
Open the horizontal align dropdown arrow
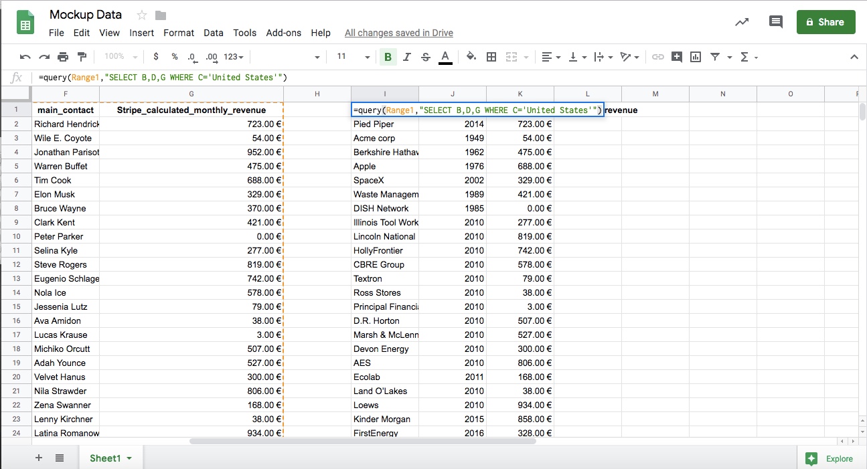pos(558,57)
